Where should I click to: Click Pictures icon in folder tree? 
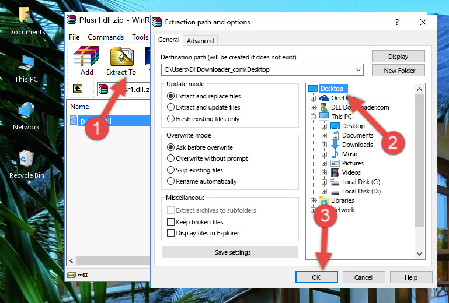(335, 164)
